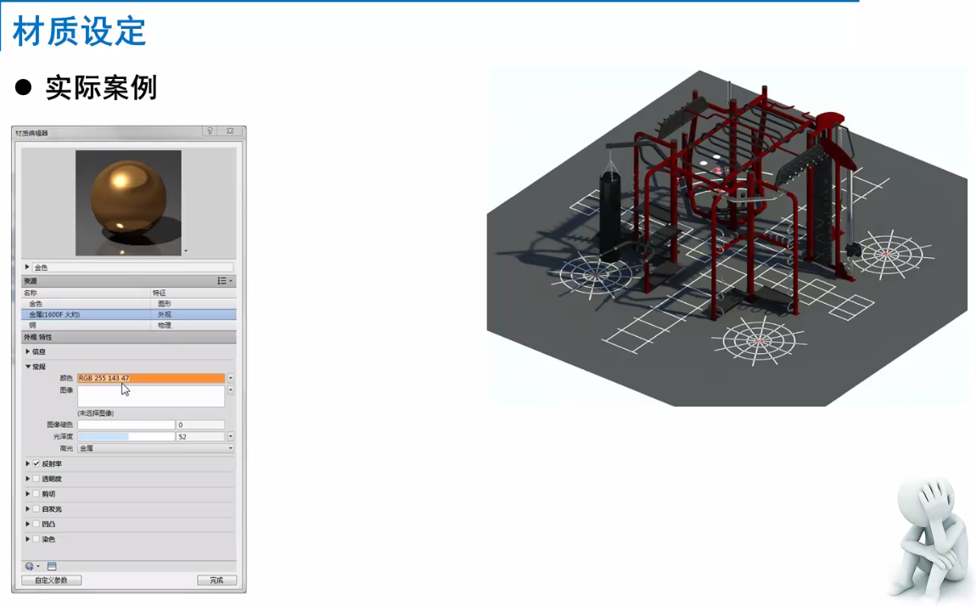Click the material library globe icon
The height and width of the screenshot is (606, 976).
click(31, 566)
